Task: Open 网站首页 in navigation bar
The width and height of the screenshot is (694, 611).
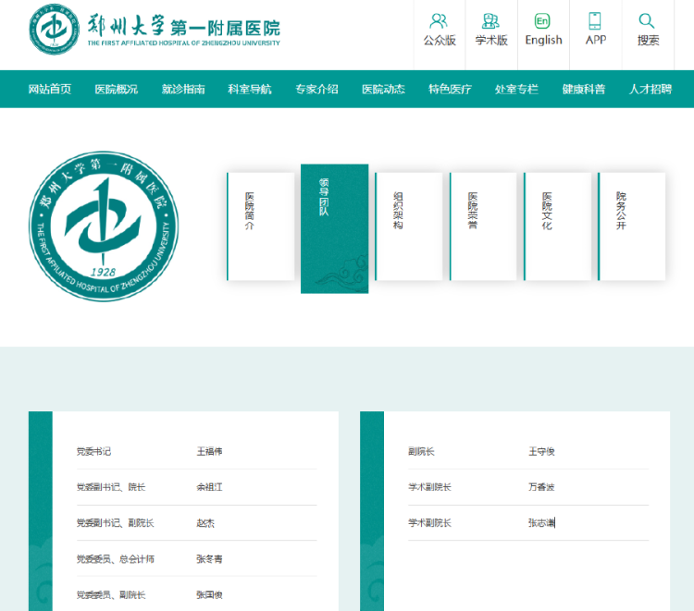Action: 50,90
